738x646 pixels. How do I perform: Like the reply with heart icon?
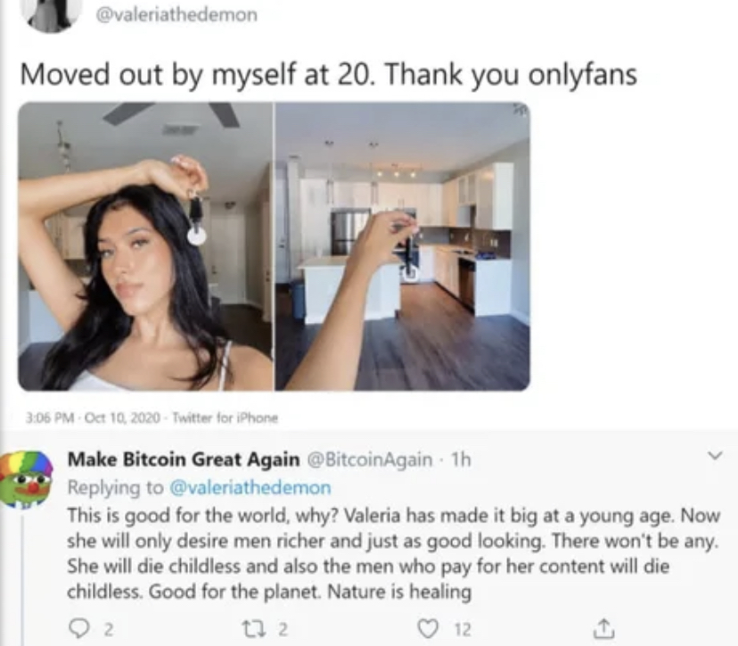(x=427, y=628)
